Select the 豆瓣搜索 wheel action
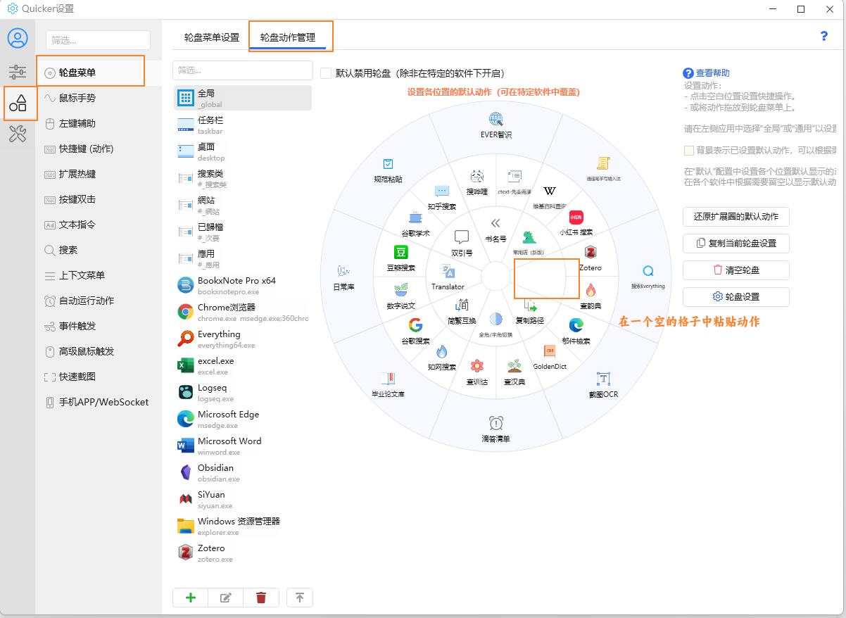This screenshot has width=846, height=618. tap(400, 258)
